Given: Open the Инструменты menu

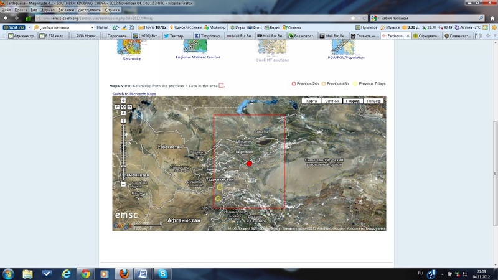Looking at the screenshot, I should click(x=90, y=11).
